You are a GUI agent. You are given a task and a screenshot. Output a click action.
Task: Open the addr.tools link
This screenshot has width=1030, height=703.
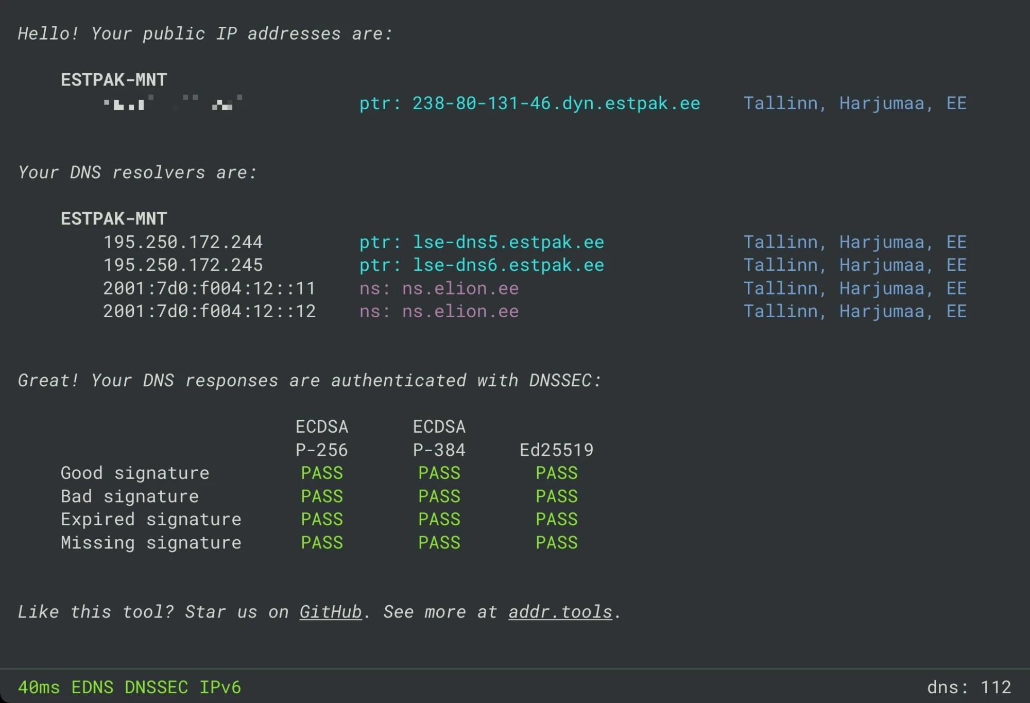[x=560, y=612]
